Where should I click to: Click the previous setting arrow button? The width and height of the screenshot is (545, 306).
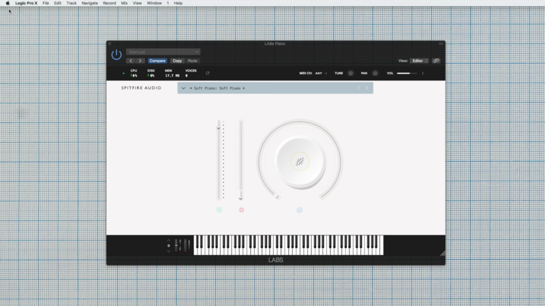[131, 61]
